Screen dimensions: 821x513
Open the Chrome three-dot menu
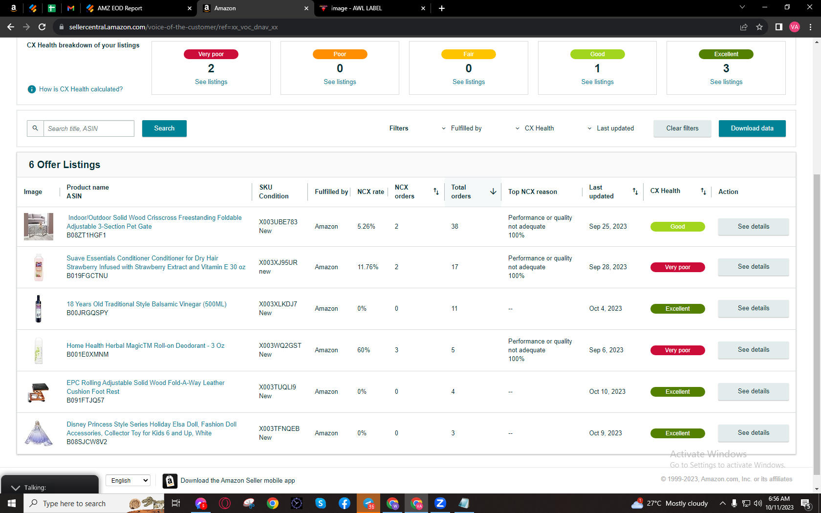[x=810, y=27]
